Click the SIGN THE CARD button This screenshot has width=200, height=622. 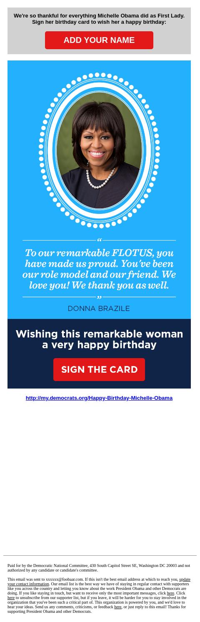(99, 369)
